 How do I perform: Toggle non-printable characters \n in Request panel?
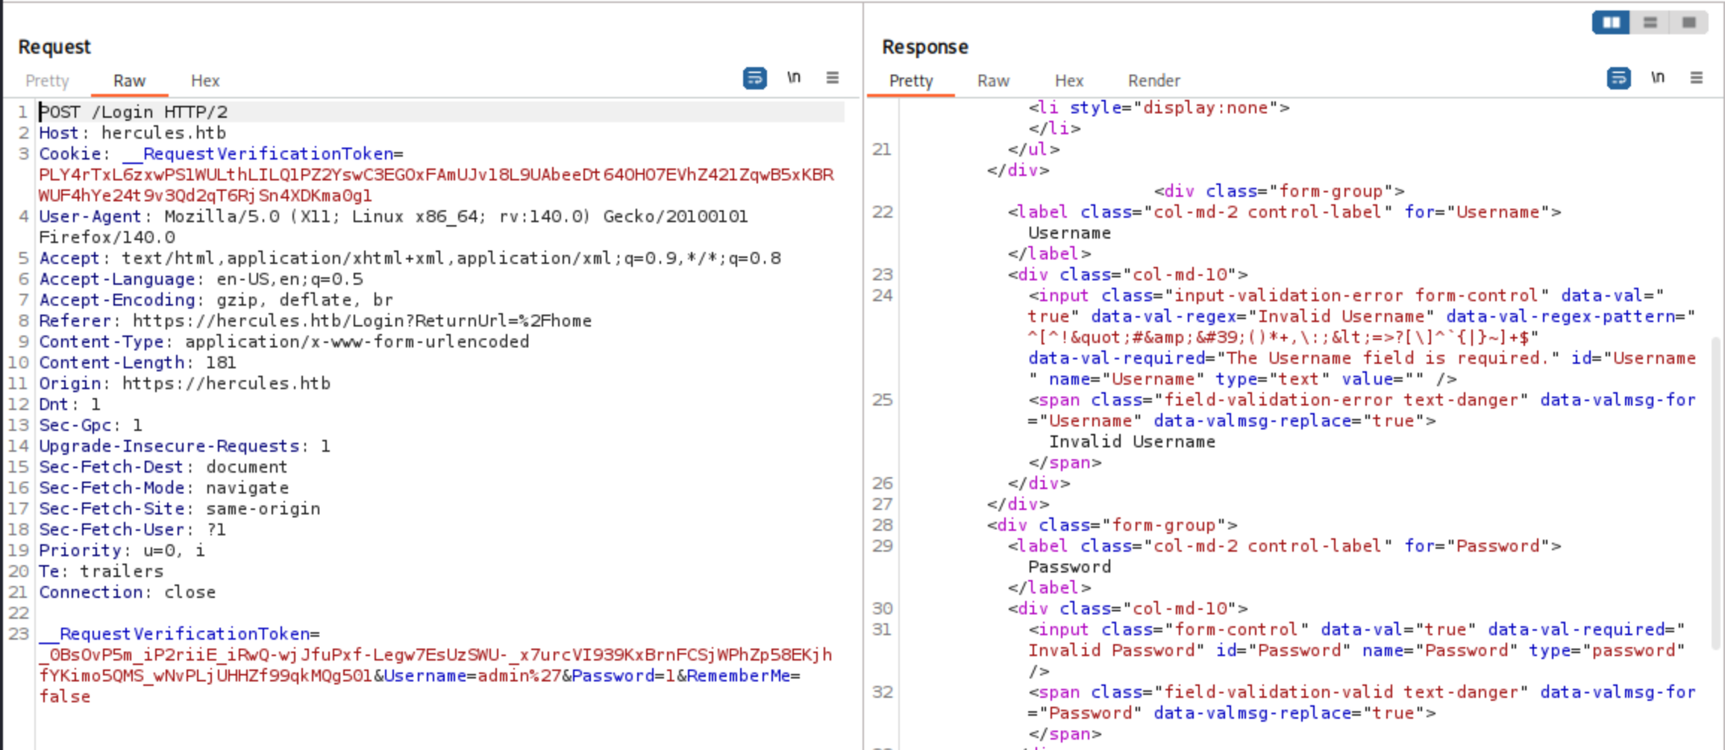[793, 78]
